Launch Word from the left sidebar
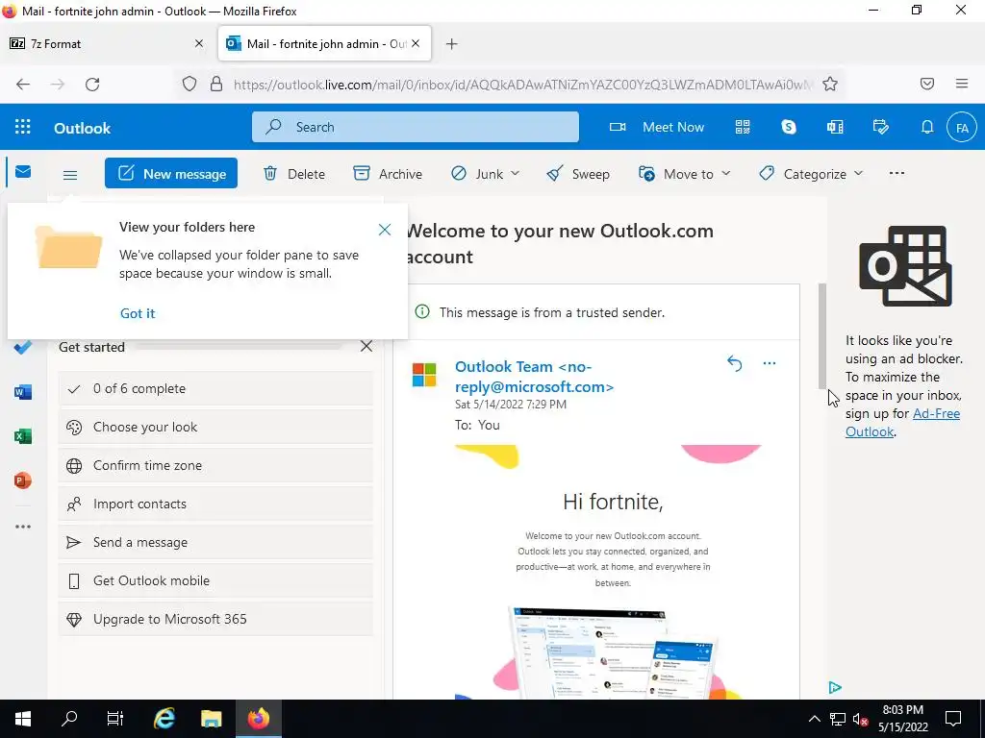The height and width of the screenshot is (738, 985). (23, 392)
